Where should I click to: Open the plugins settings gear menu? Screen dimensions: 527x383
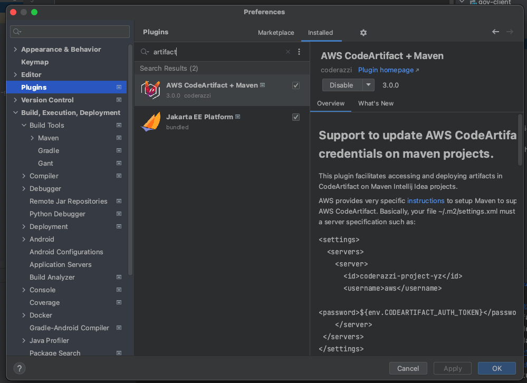363,33
